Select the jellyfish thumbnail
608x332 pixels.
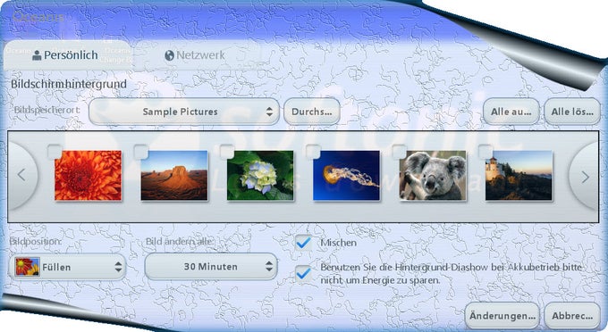[x=346, y=175]
